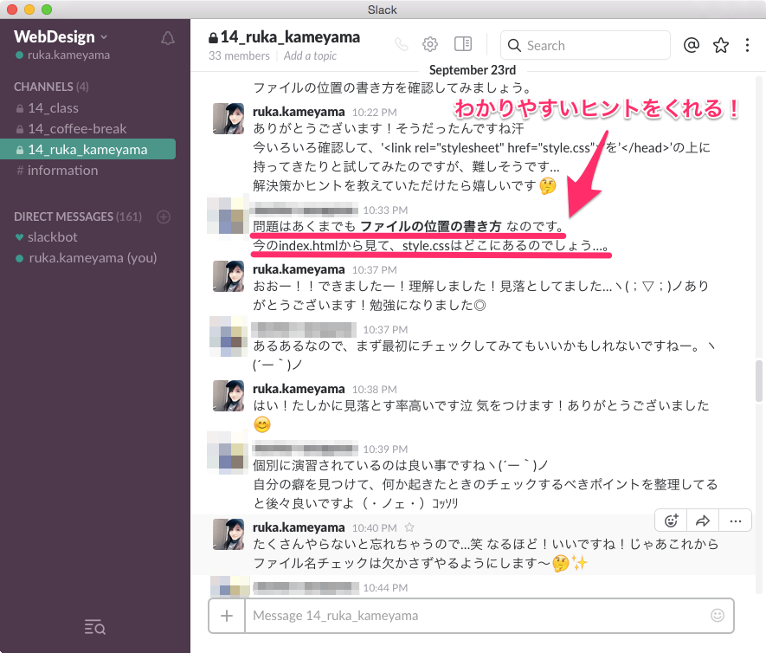Screen dimensions: 766x653
Task: Click ruka.kameyama name at 10:22 PM
Action: pos(299,112)
